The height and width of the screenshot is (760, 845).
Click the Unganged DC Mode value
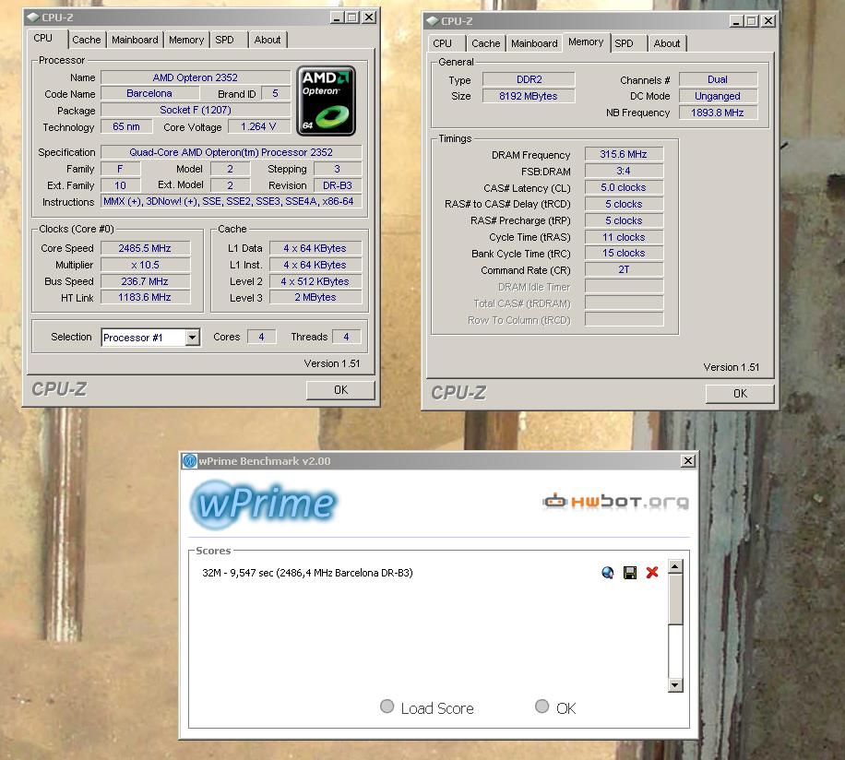(x=718, y=96)
